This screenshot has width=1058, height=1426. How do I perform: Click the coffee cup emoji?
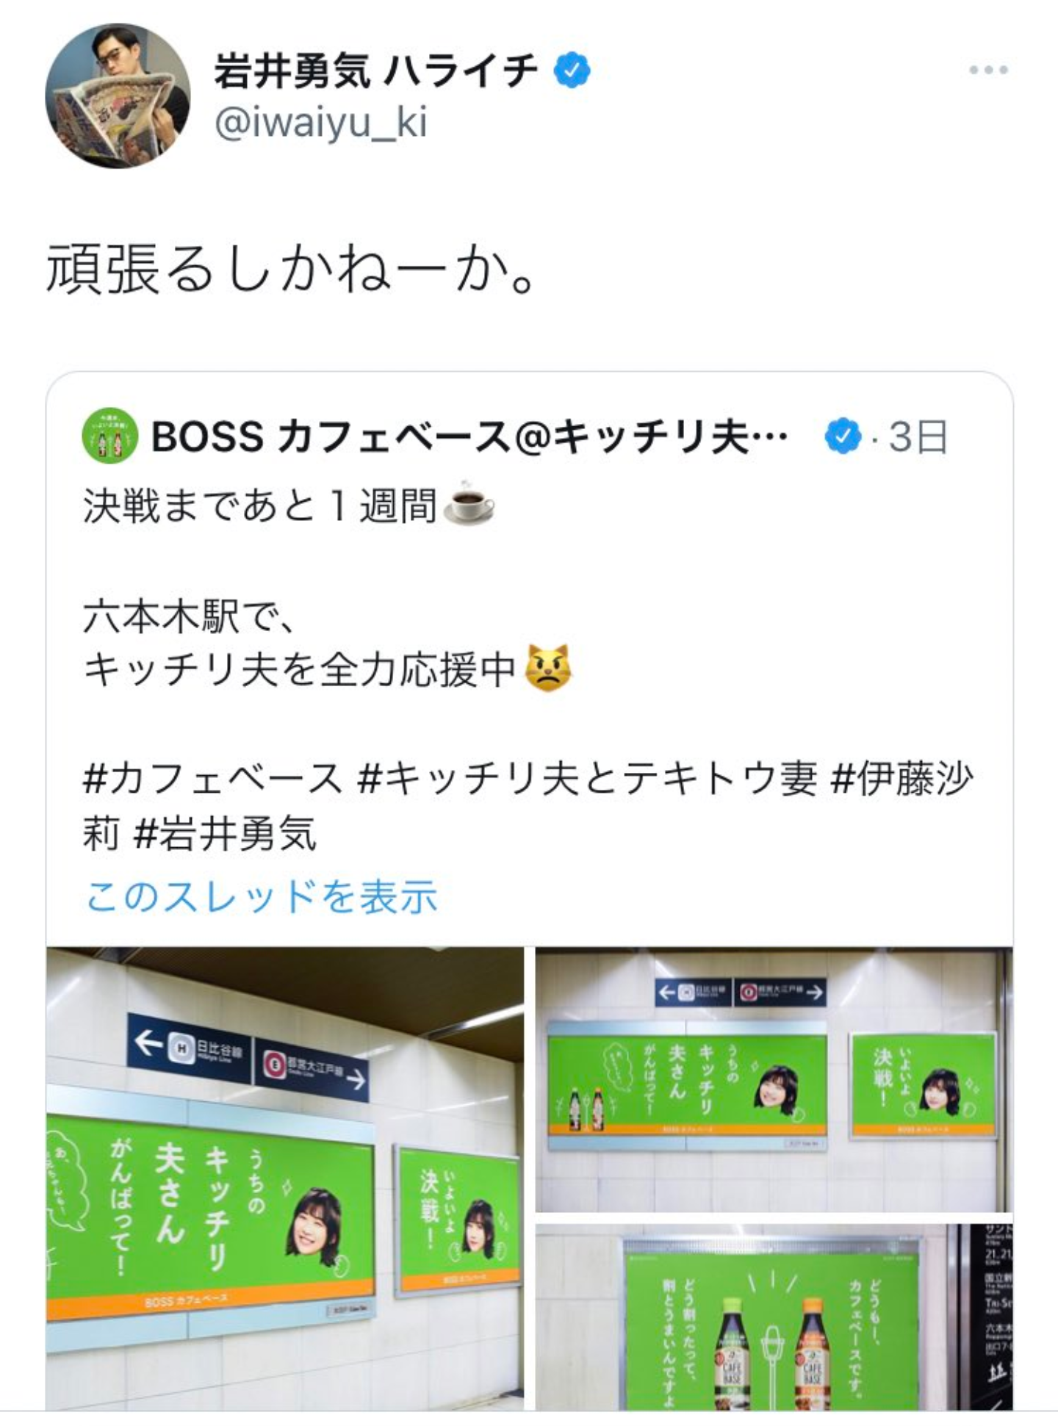coord(469,505)
